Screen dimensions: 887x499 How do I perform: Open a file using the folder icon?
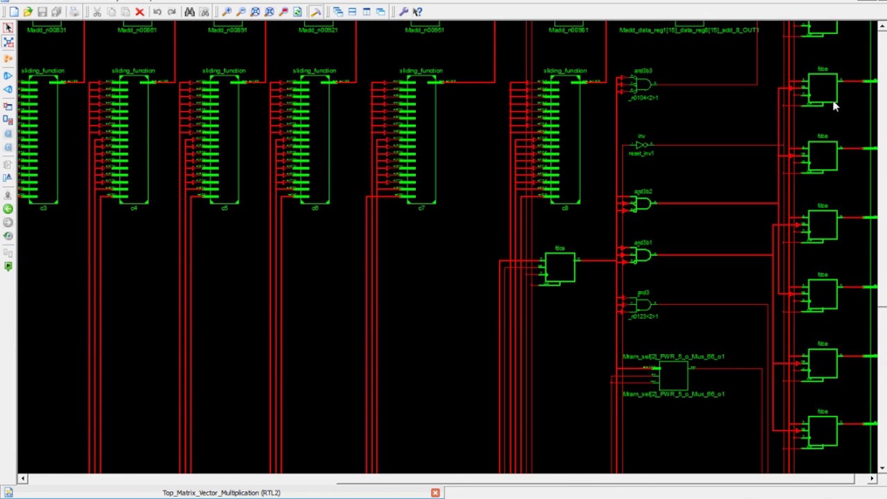(x=28, y=12)
